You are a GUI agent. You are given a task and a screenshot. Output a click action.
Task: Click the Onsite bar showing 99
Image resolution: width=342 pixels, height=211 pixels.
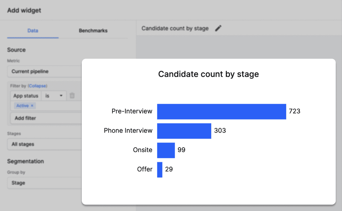(166, 150)
